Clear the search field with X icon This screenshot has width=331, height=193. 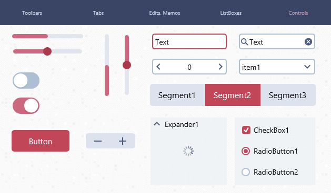(308, 41)
